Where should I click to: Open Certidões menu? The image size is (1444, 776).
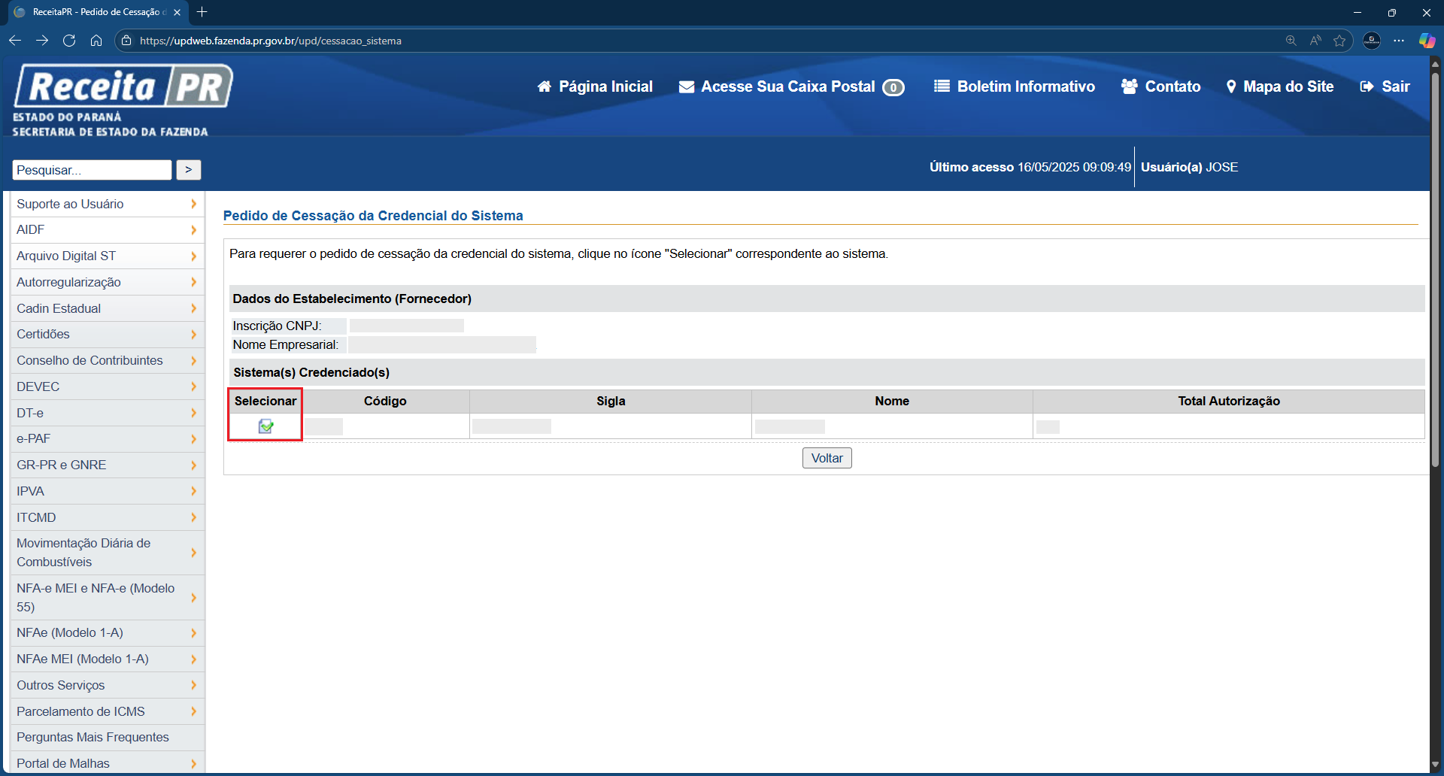coord(108,335)
